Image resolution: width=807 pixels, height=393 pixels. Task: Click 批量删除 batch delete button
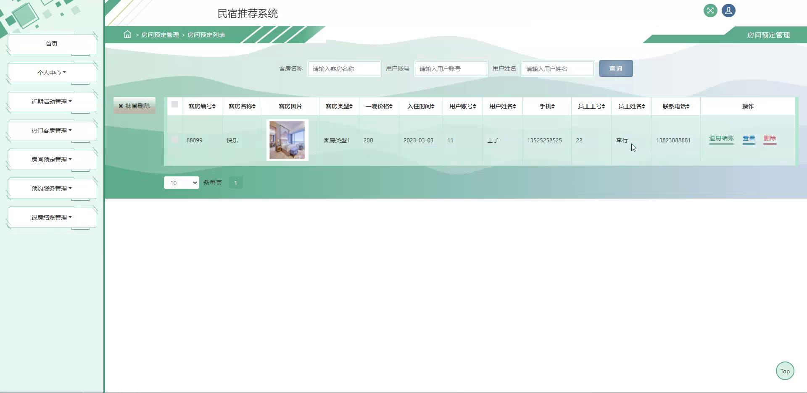pyautogui.click(x=134, y=106)
